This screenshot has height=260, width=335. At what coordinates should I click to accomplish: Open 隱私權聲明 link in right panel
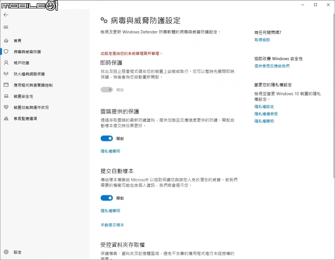pos(264,121)
